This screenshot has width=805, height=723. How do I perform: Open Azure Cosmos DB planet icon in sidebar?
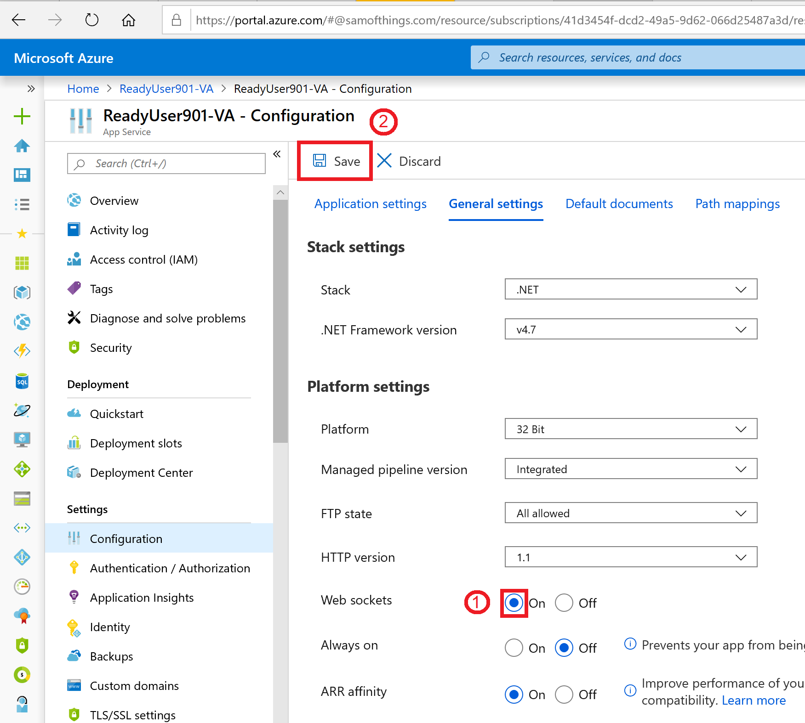22,410
